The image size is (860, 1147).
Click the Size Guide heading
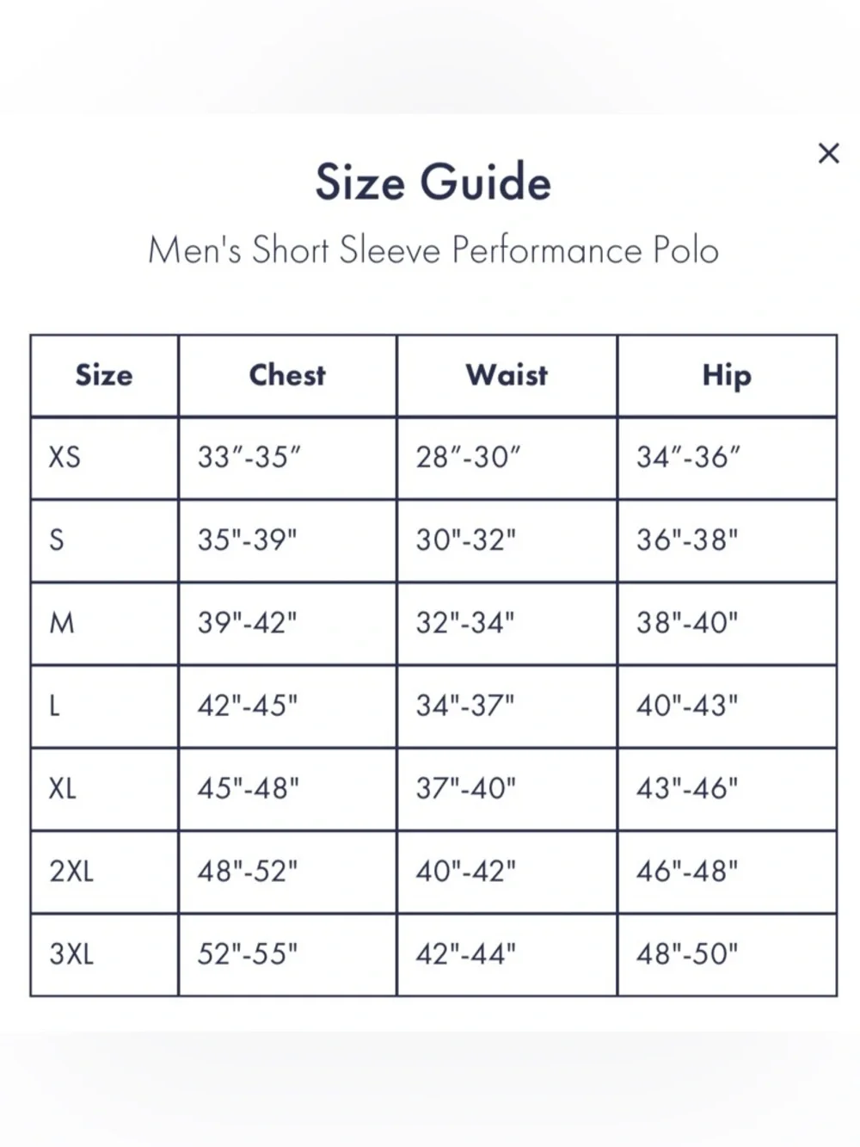click(x=433, y=182)
